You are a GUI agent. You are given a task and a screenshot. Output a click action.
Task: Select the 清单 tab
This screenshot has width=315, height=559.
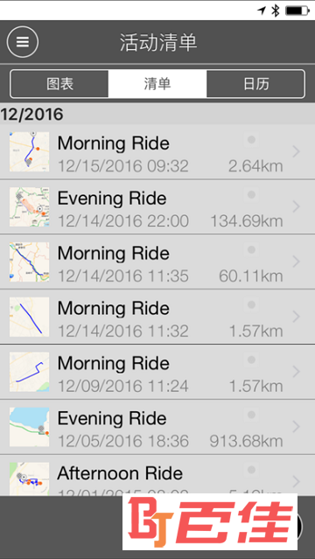click(x=157, y=84)
